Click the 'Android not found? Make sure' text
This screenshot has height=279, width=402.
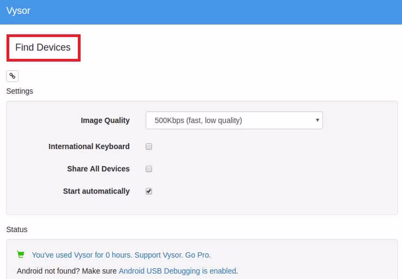point(66,271)
